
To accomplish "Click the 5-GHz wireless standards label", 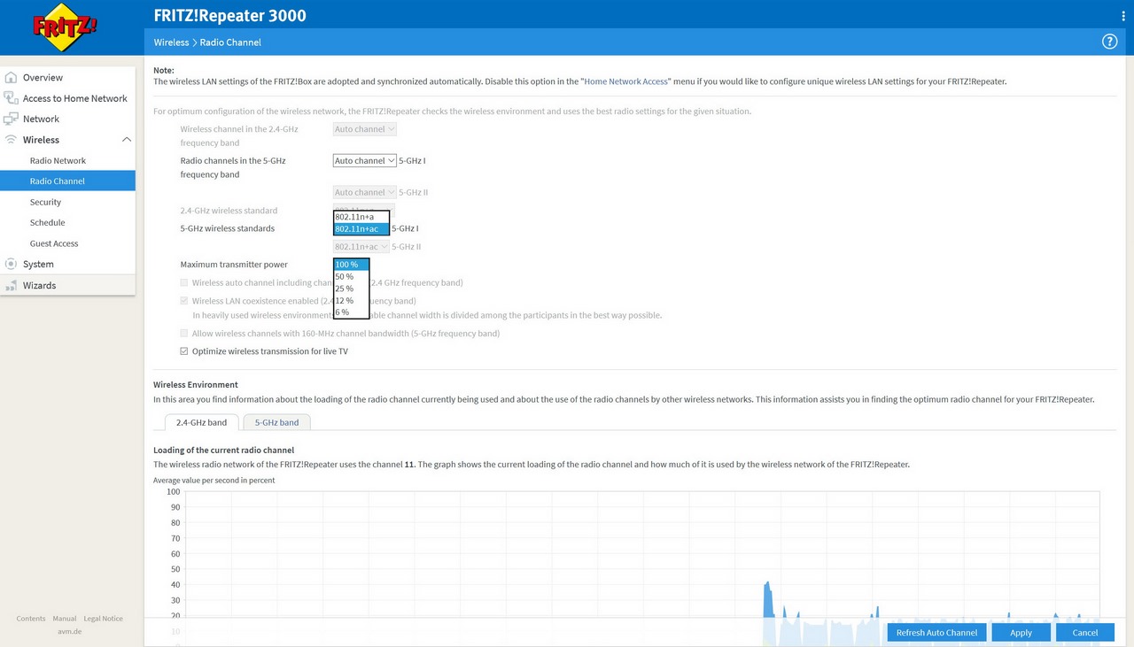I will tap(228, 228).
